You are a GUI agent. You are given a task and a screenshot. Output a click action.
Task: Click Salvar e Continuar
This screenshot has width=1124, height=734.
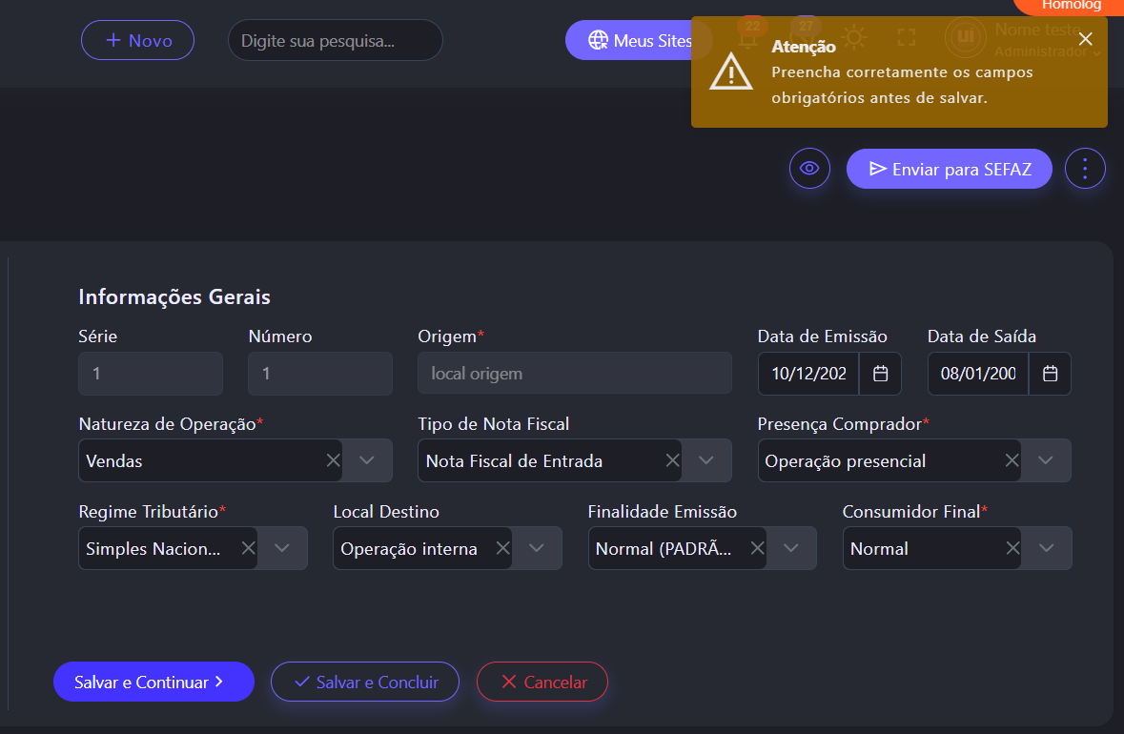point(153,682)
